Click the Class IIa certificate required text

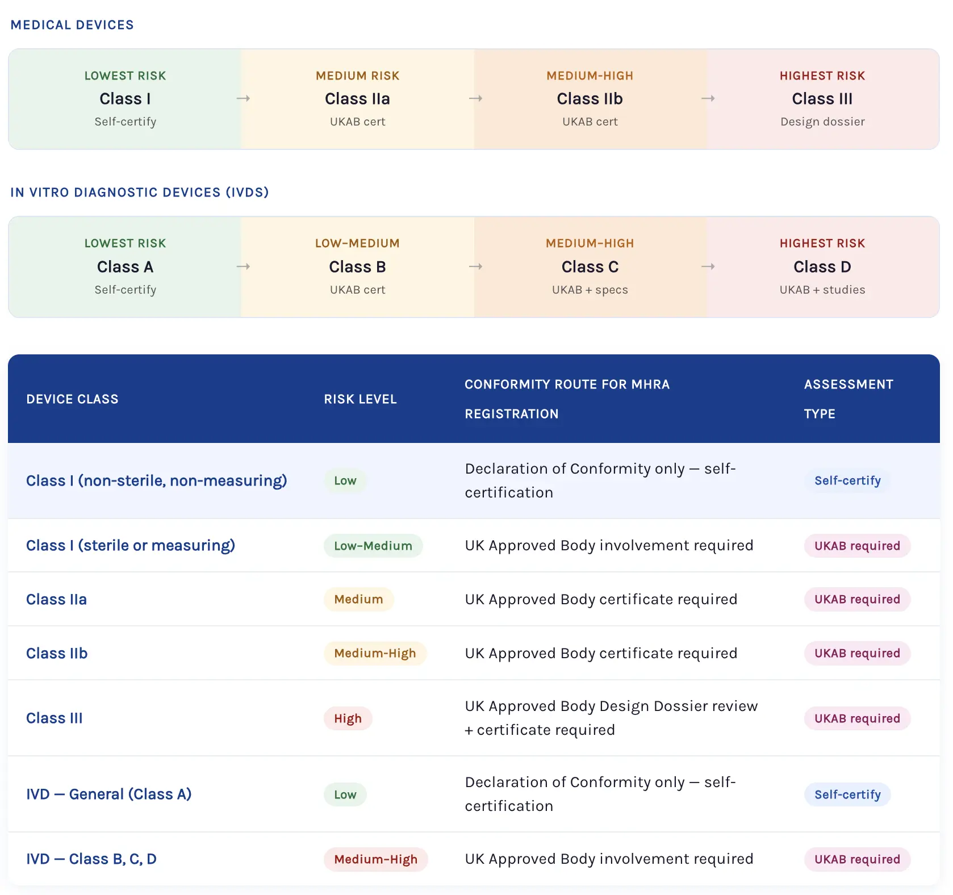[x=601, y=600]
